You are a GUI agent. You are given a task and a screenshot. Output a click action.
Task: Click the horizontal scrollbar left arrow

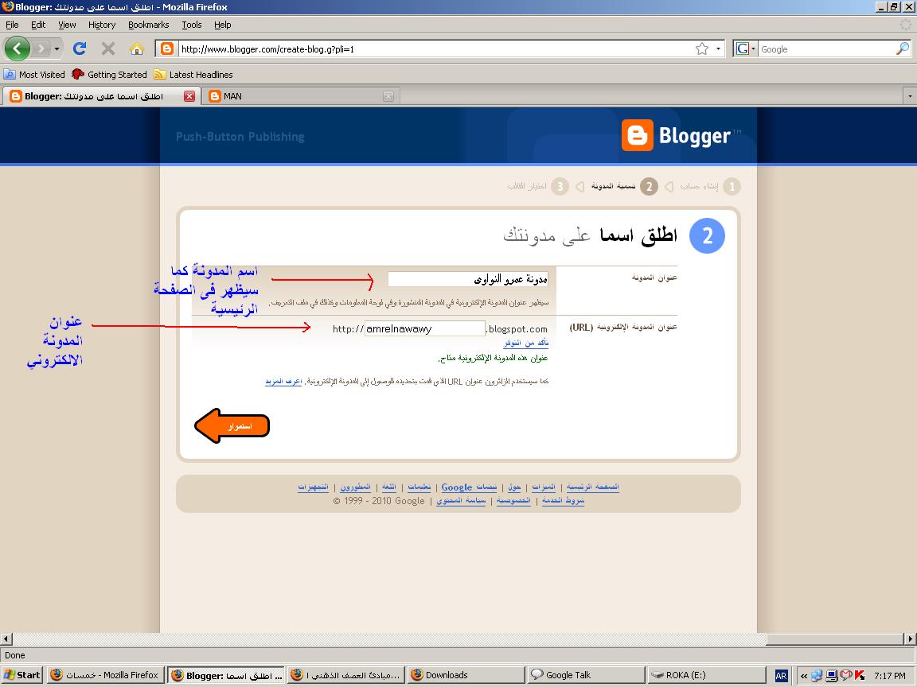click(x=6, y=639)
